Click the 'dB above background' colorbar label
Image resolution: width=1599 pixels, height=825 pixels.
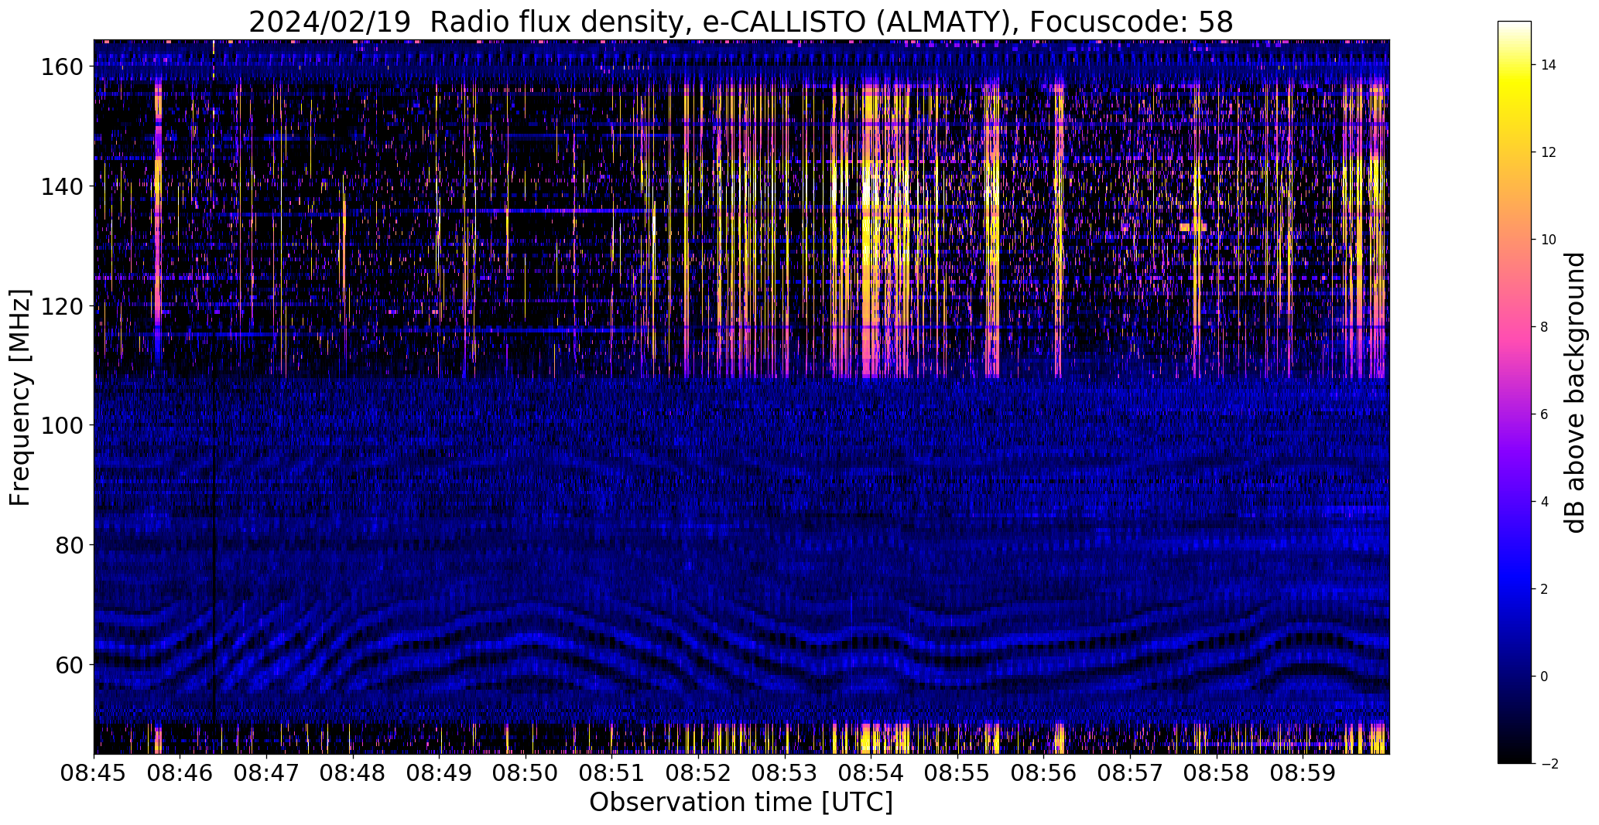click(x=1574, y=393)
